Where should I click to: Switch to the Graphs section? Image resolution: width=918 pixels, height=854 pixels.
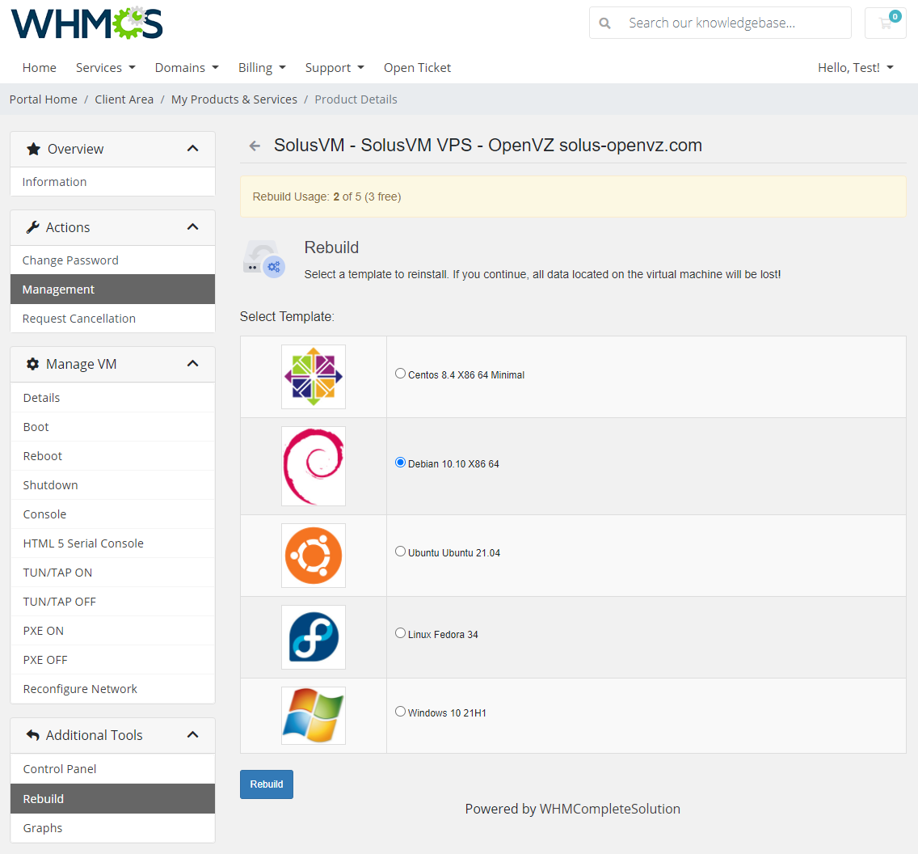point(42,827)
